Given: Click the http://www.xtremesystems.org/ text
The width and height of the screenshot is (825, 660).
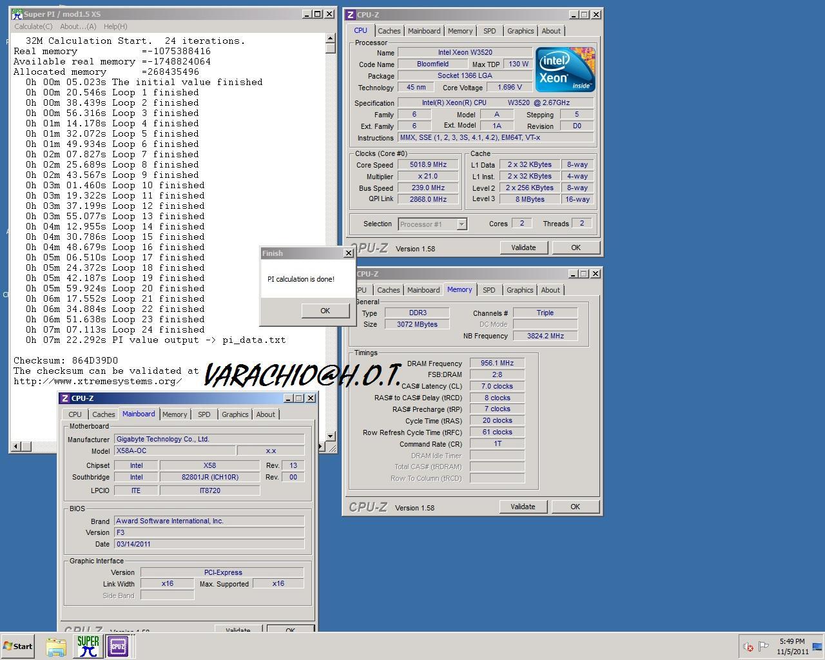Looking at the screenshot, I should coord(97,381).
